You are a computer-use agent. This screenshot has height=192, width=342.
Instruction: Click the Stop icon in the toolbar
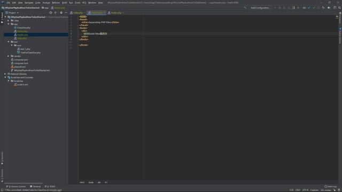[x=298, y=7]
